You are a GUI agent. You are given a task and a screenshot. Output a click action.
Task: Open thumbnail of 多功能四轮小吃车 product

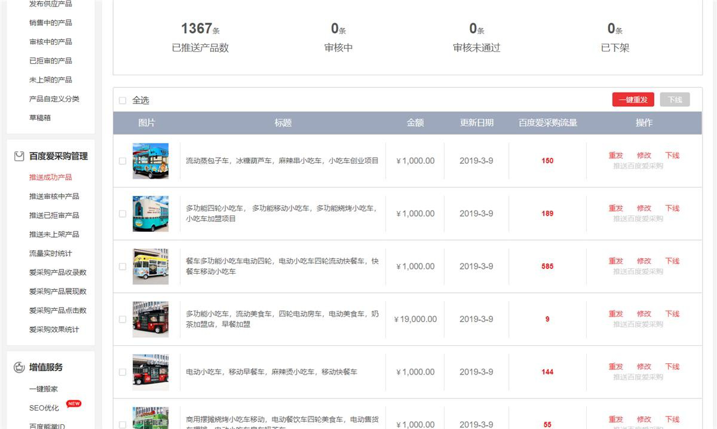(x=151, y=213)
